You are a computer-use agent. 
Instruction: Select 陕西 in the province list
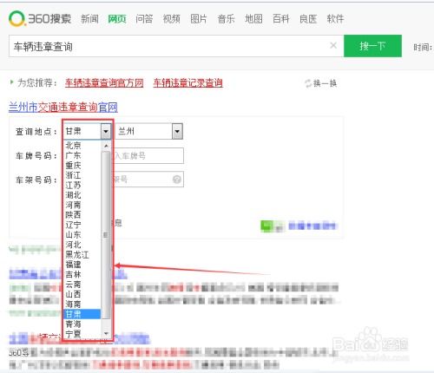point(82,214)
